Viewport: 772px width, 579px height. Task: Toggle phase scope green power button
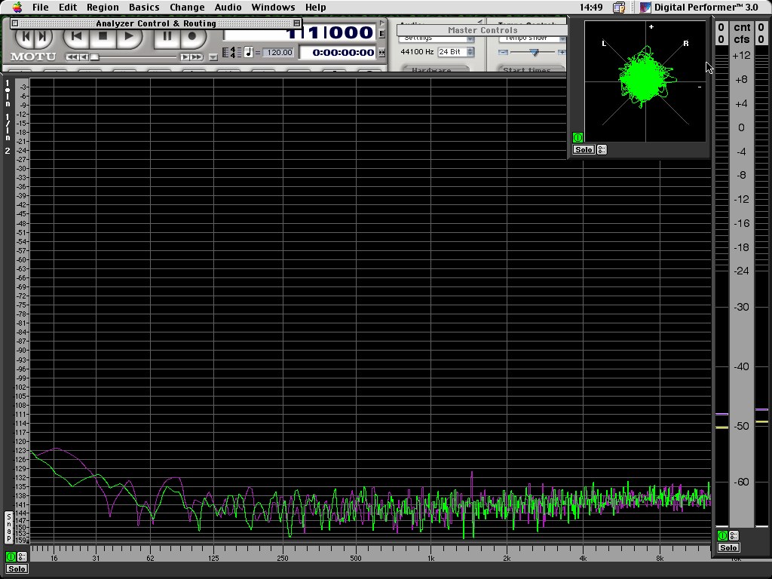tap(577, 137)
